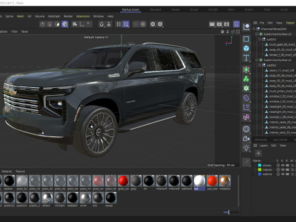Toggle solo for the wheels layer
This screenshot has width=296, height=222.
[x=278, y=165]
